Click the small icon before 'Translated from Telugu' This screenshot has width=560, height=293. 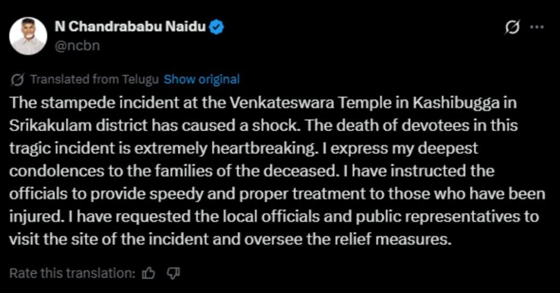pos(17,79)
